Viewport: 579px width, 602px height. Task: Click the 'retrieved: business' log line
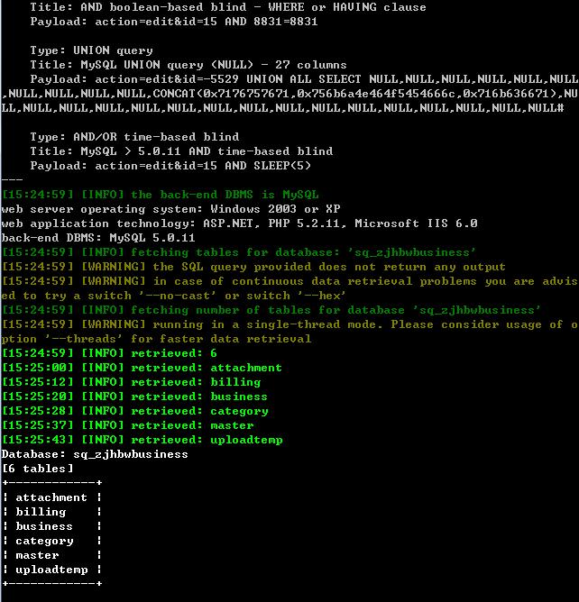[134, 397]
